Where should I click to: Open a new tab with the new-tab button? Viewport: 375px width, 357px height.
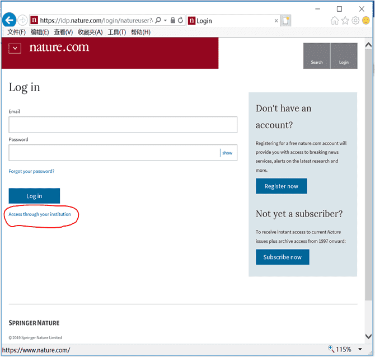(x=286, y=21)
